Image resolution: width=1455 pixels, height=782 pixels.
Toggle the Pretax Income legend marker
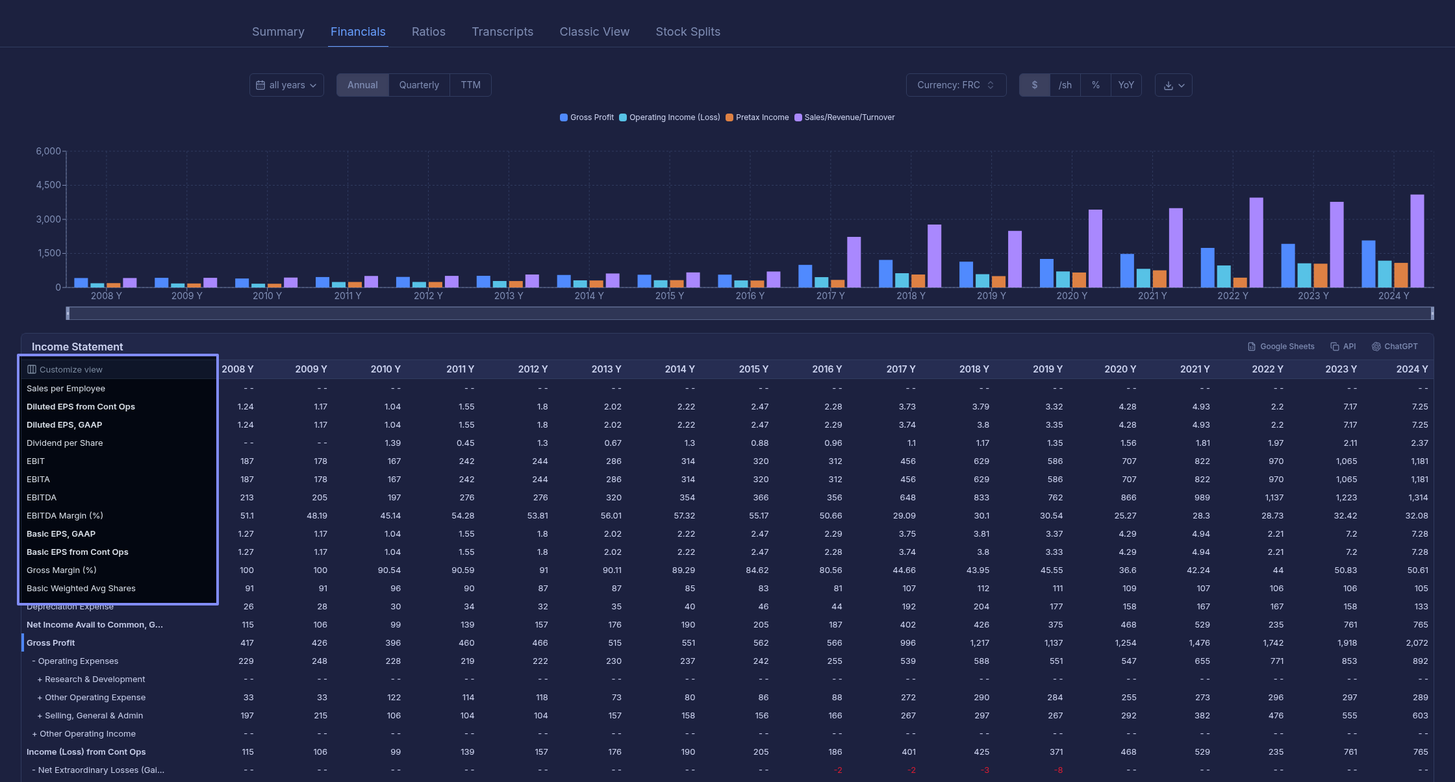(x=729, y=117)
